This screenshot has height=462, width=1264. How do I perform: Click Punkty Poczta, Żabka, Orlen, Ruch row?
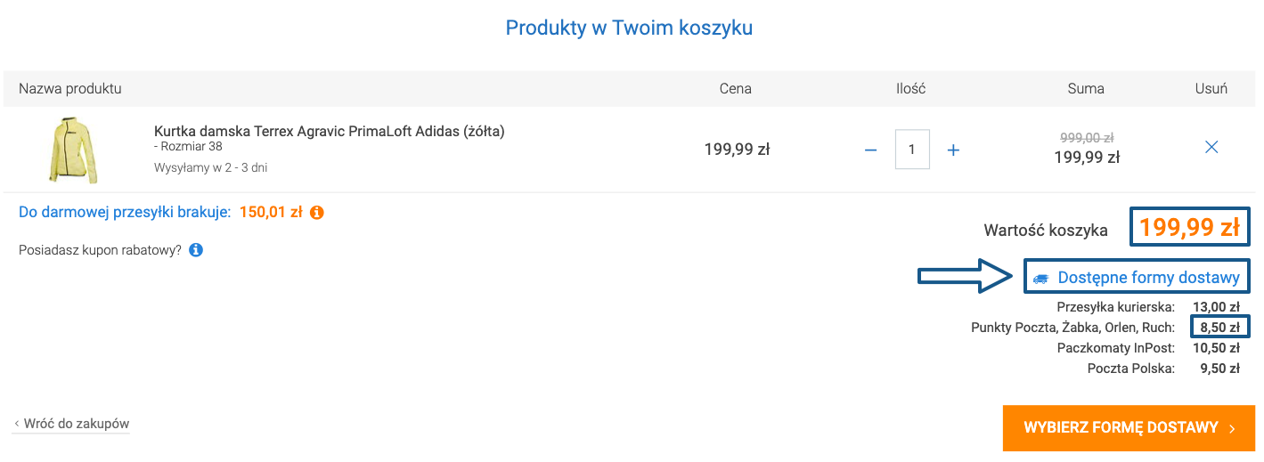point(1072,328)
